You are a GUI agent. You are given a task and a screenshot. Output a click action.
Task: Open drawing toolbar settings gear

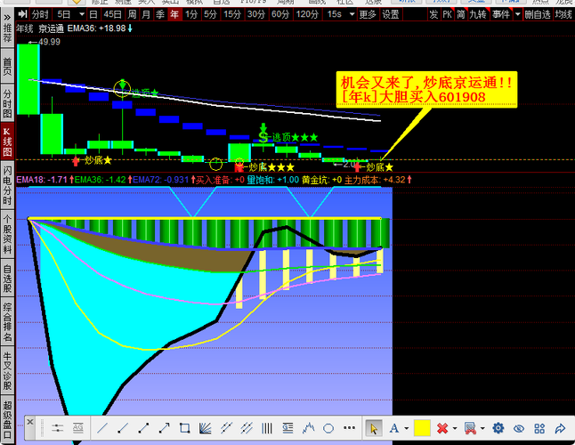click(498, 428)
